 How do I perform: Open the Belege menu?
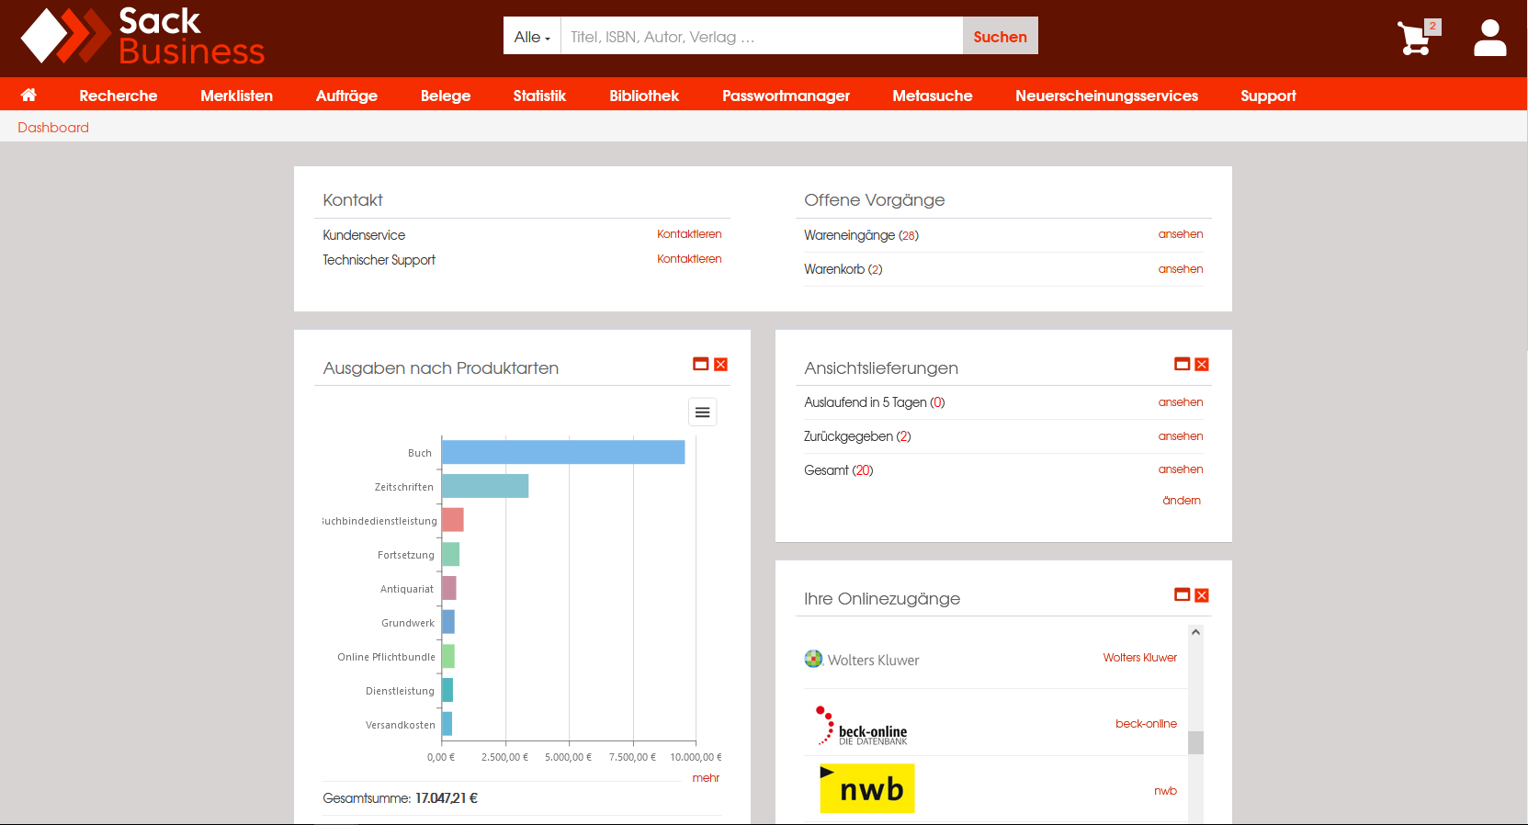pos(446,96)
